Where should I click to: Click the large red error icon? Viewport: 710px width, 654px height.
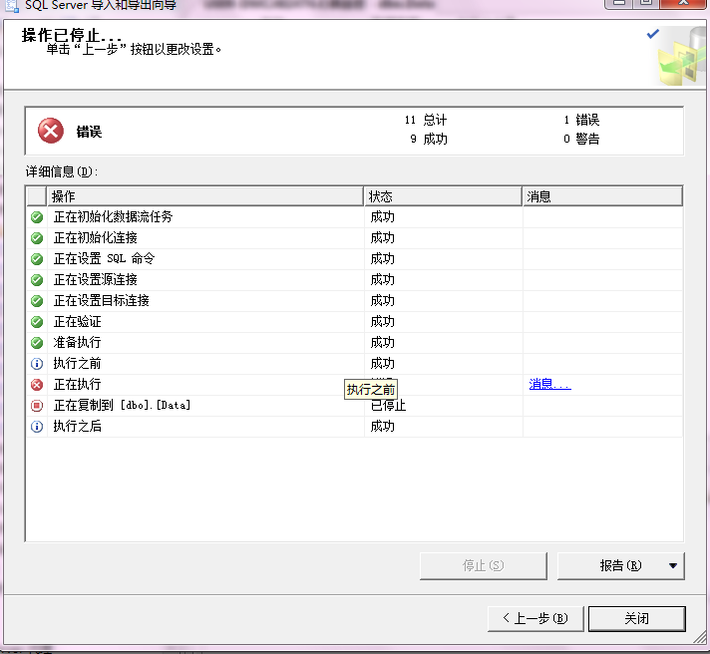(51, 131)
